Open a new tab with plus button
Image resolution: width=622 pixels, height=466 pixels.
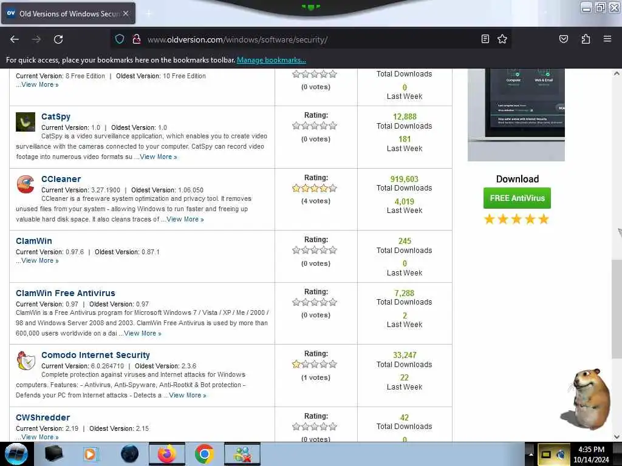click(148, 14)
